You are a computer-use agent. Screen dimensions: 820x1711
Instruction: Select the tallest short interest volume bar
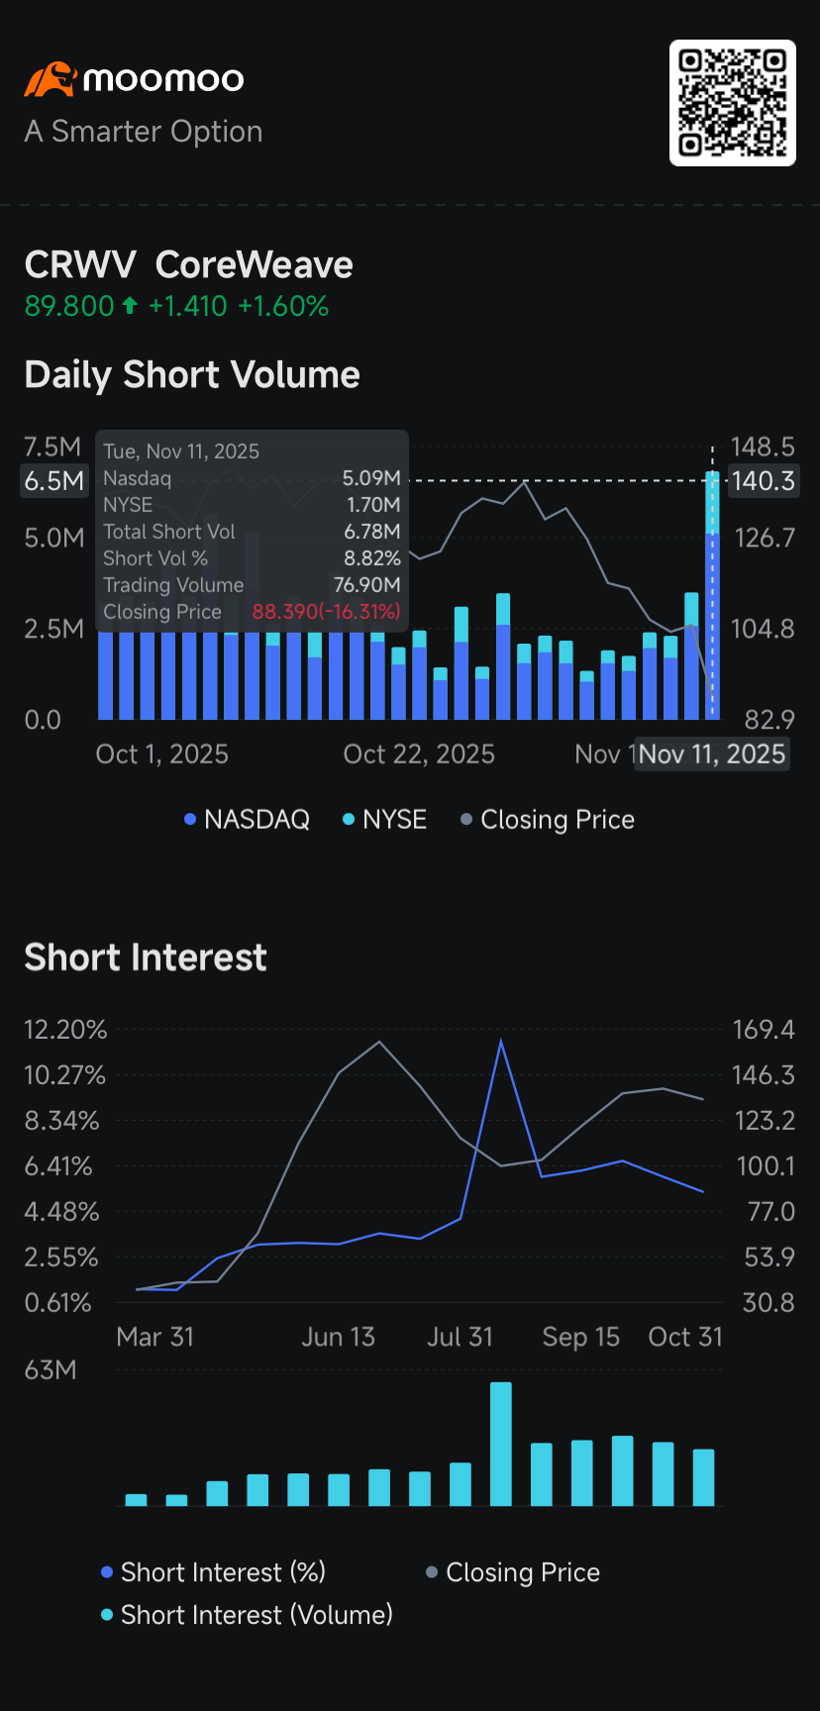pos(501,1444)
